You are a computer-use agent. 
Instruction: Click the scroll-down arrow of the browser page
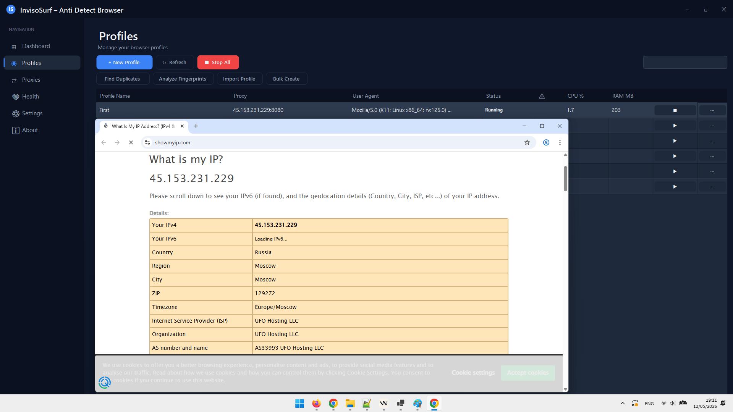565,389
